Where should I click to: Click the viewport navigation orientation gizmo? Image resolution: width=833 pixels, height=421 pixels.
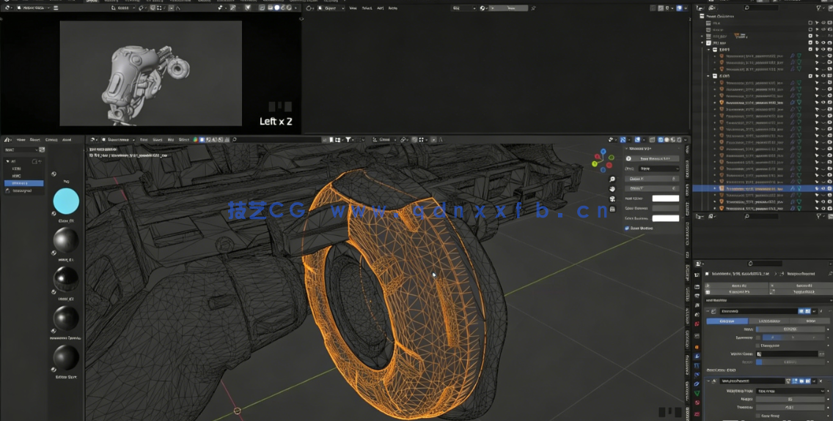[603, 159]
